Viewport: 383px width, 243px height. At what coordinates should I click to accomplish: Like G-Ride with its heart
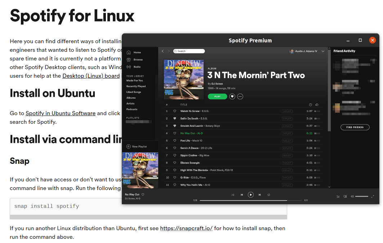(x=175, y=177)
